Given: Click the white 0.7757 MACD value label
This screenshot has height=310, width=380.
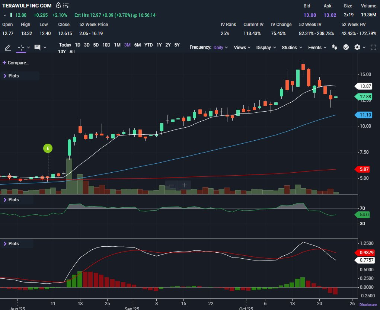Looking at the screenshot, I should [x=365, y=260].
